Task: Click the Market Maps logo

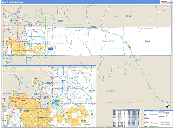Action: (x=166, y=2)
